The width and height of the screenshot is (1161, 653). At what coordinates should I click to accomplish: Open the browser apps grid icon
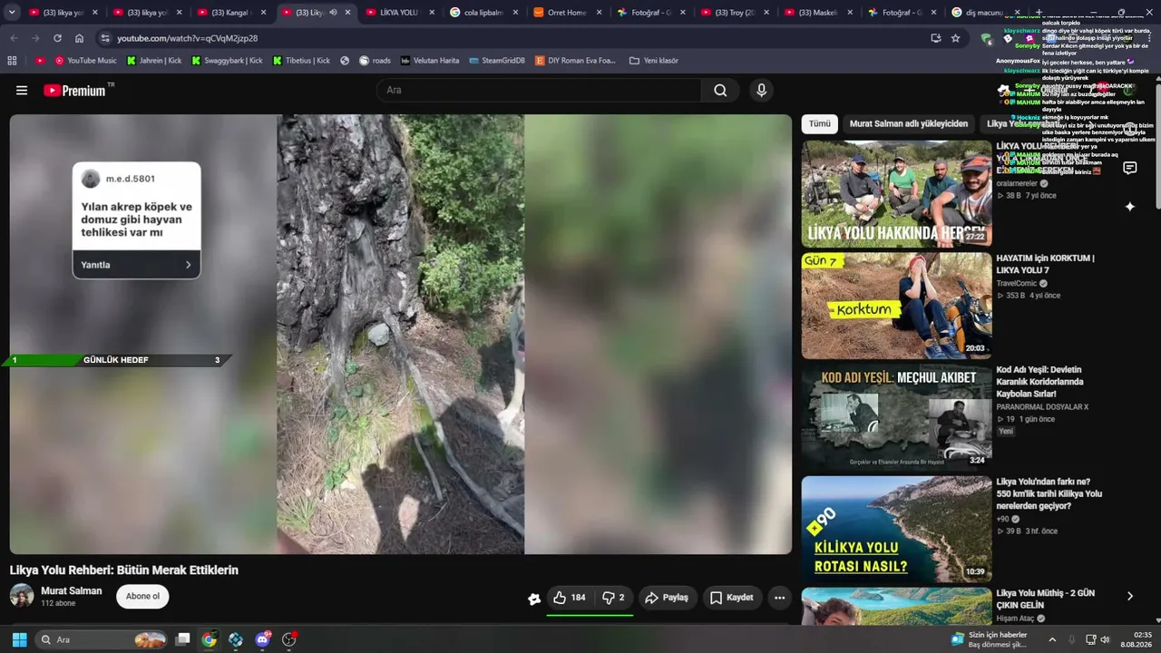[12, 61]
